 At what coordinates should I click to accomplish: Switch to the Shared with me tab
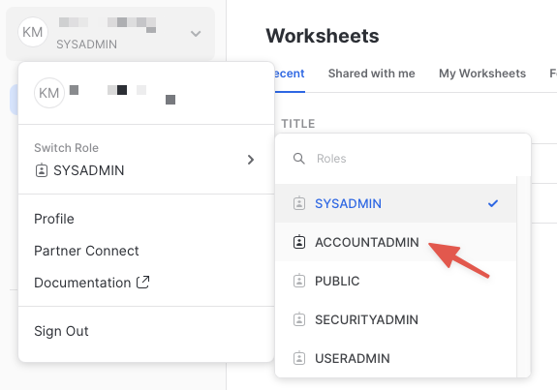372,74
